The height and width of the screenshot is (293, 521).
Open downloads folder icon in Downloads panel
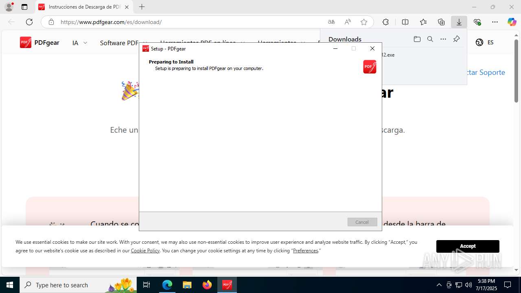(417, 39)
